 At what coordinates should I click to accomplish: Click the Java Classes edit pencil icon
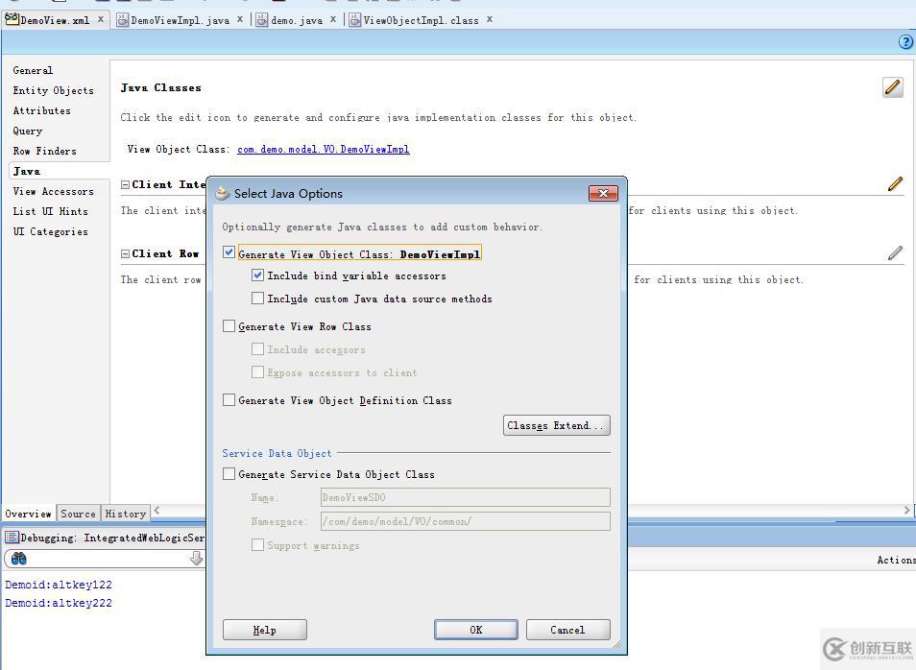point(892,87)
